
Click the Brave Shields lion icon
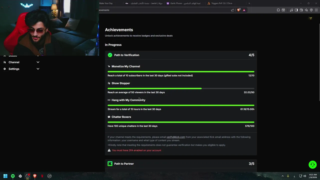point(238,10)
